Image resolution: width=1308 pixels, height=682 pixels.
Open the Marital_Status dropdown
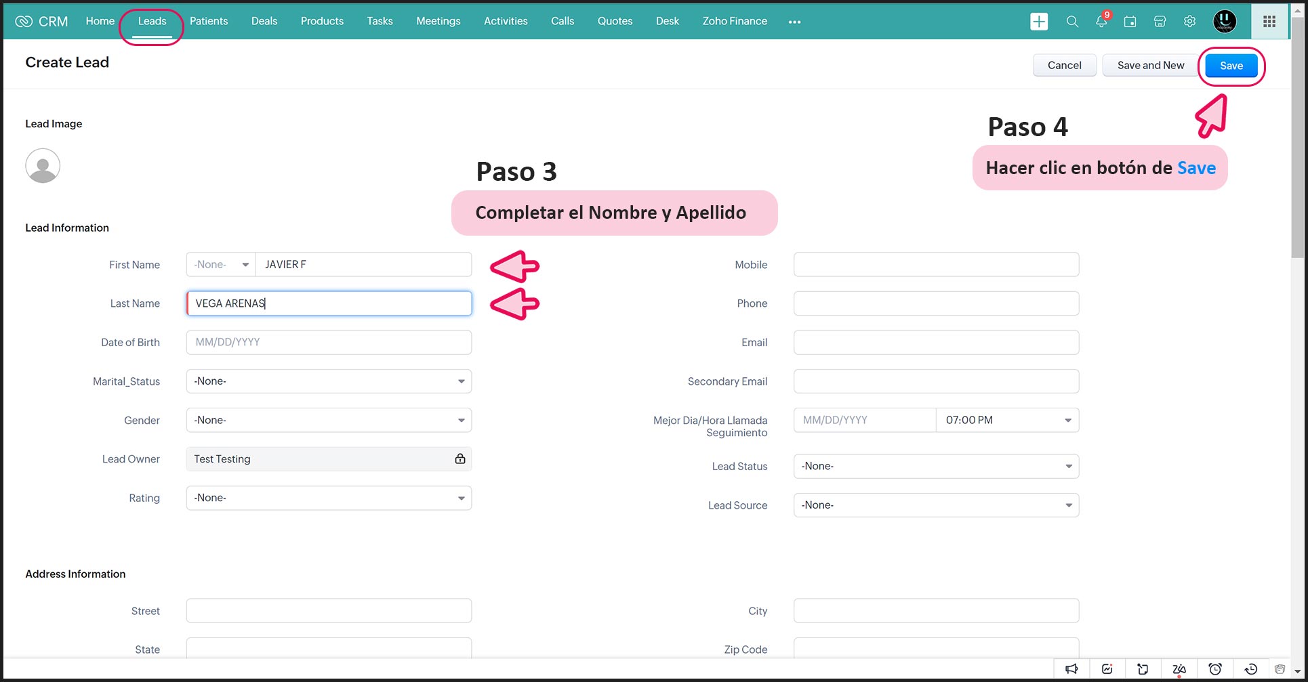tap(329, 381)
